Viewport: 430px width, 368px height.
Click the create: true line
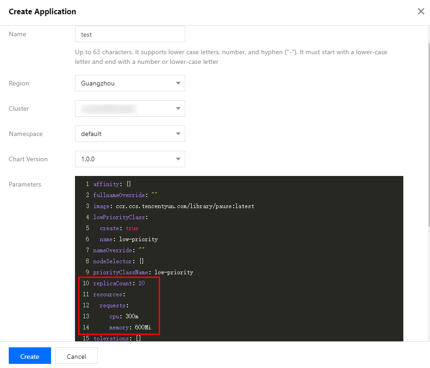[x=119, y=228]
